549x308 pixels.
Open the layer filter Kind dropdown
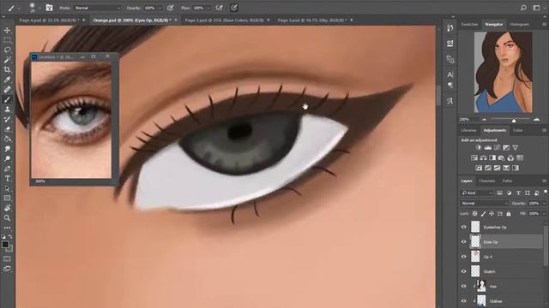click(477, 192)
